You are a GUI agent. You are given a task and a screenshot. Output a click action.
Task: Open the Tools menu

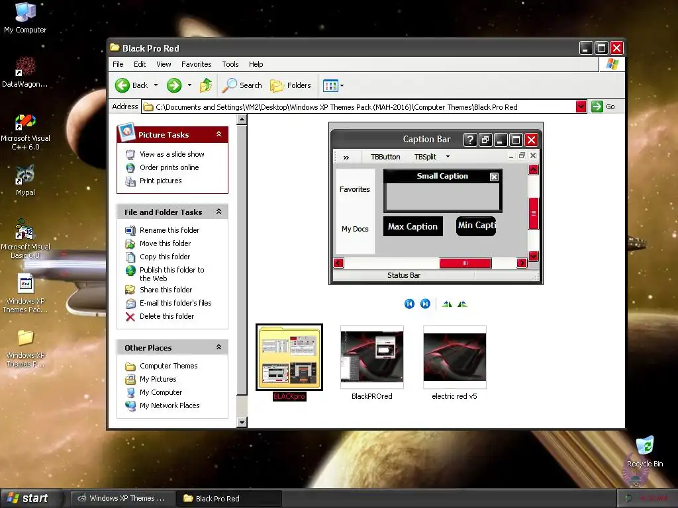pyautogui.click(x=230, y=64)
